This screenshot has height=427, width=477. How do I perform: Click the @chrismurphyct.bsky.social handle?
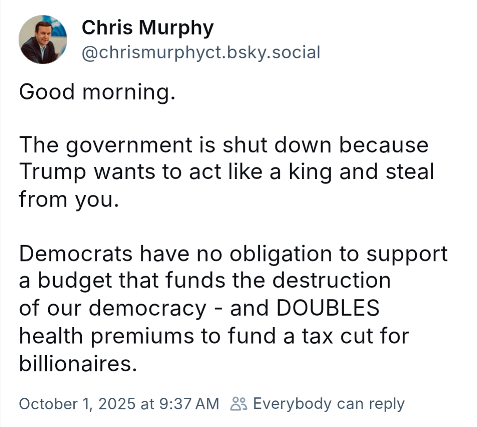tap(201, 53)
